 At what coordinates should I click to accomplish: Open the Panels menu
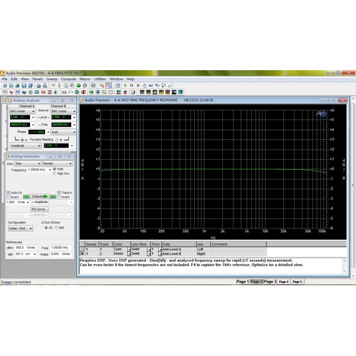pyautogui.click(x=38, y=79)
